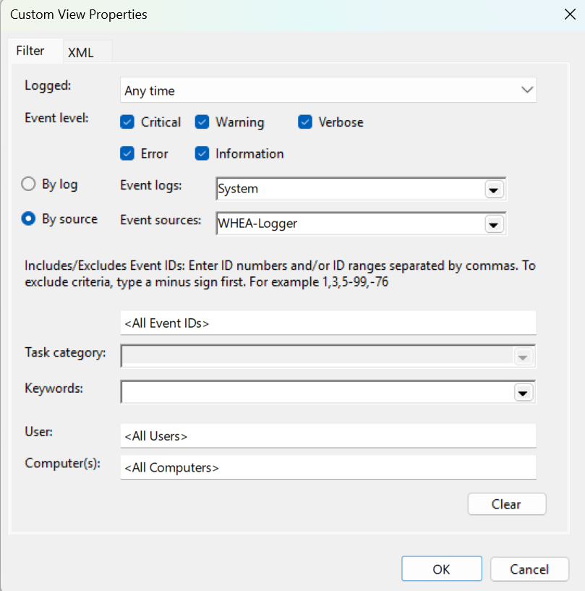Disable the Information event level
This screenshot has height=591, width=585.
coord(201,153)
